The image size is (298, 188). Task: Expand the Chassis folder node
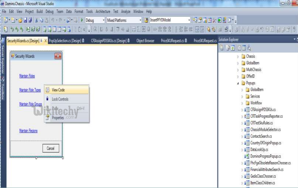pos(238,57)
